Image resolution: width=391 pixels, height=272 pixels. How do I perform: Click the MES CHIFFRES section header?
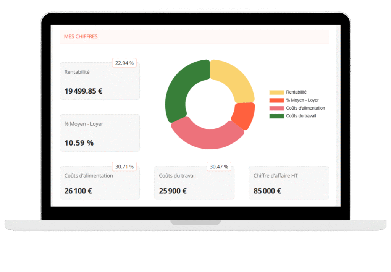pyautogui.click(x=81, y=37)
